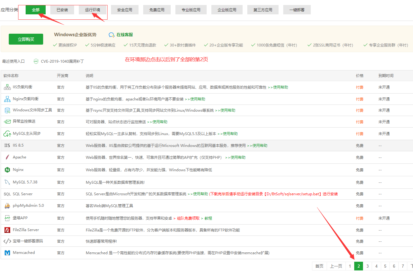Click the FileZilla Server icon
This screenshot has width=413, height=272.
7,230
